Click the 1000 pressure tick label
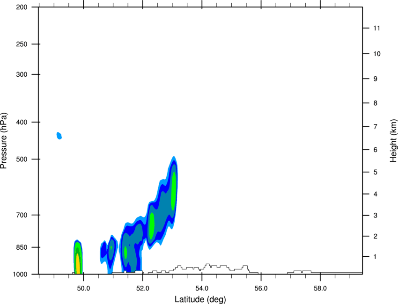The width and height of the screenshot is (398, 304). coord(20,275)
